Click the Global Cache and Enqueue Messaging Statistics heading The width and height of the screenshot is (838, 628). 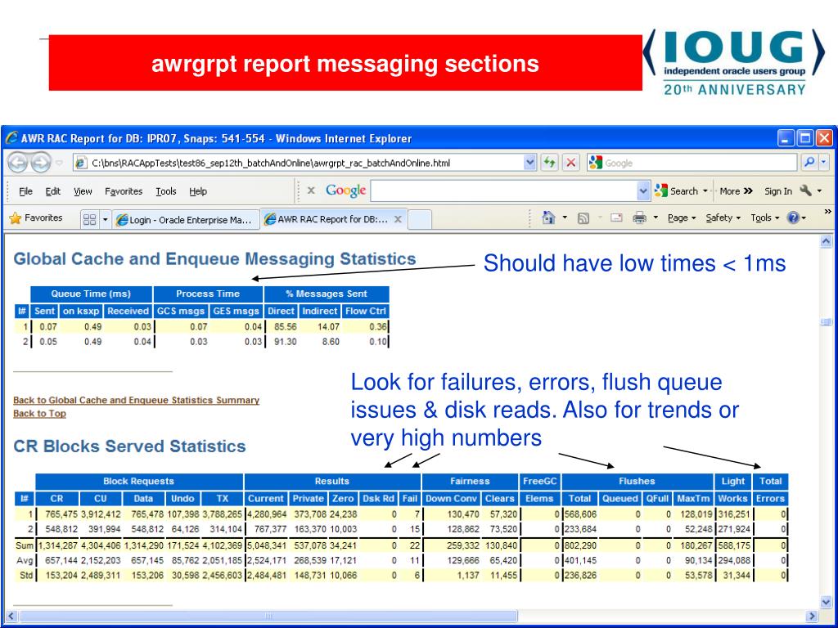214,259
